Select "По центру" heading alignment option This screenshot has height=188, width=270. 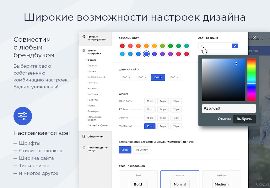[x=142, y=150]
